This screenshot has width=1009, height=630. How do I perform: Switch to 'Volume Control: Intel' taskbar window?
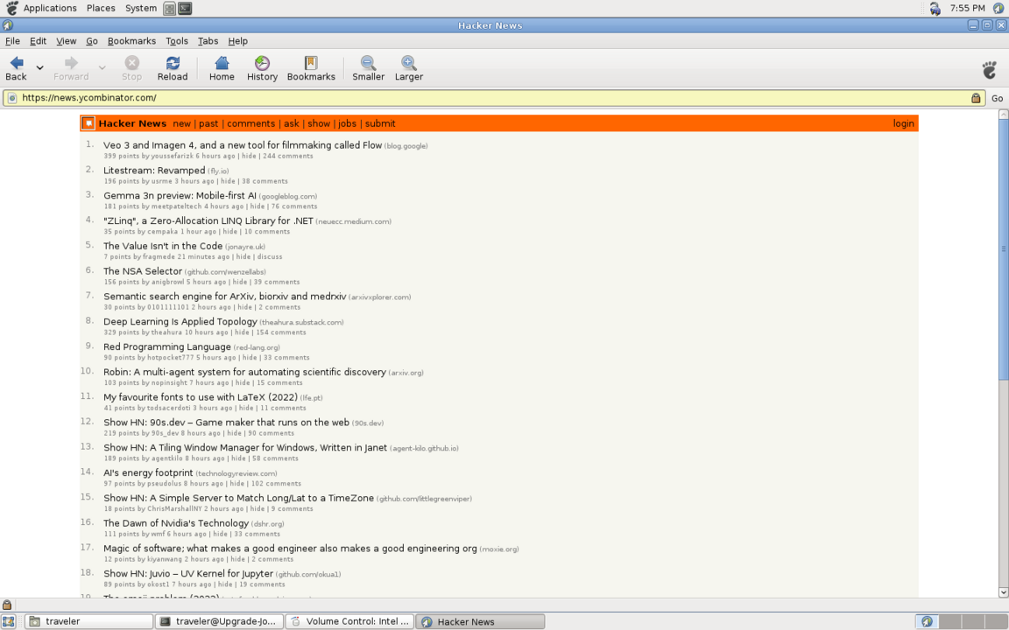coord(350,621)
